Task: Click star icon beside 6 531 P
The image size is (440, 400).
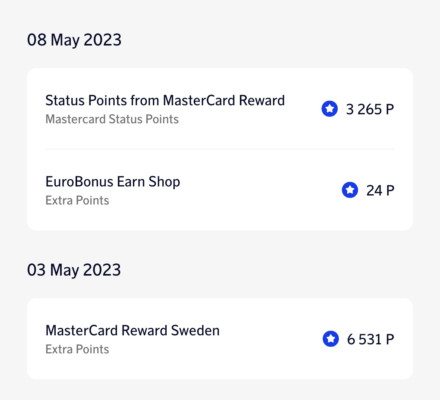Action: point(331,339)
